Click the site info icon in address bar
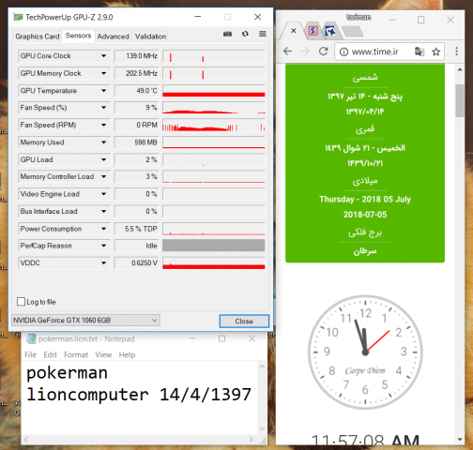473x450 pixels. [x=343, y=52]
